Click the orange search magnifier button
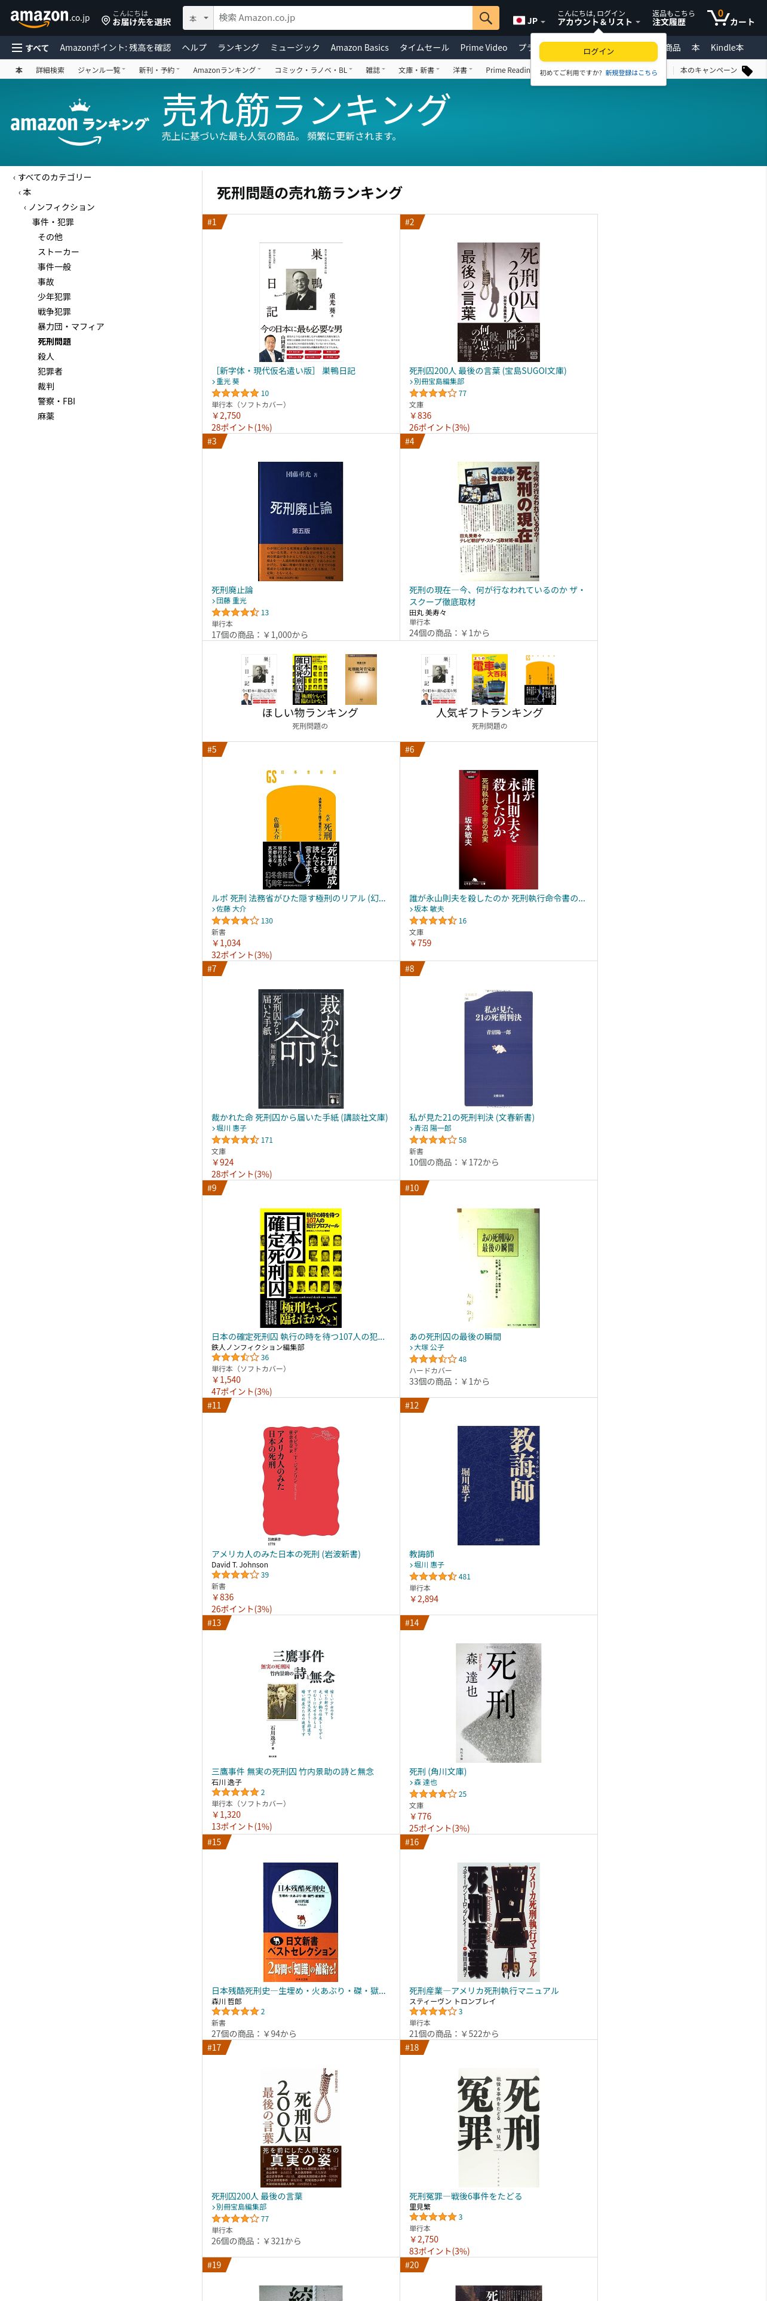Screen dimensions: 767x2301 (x=485, y=18)
